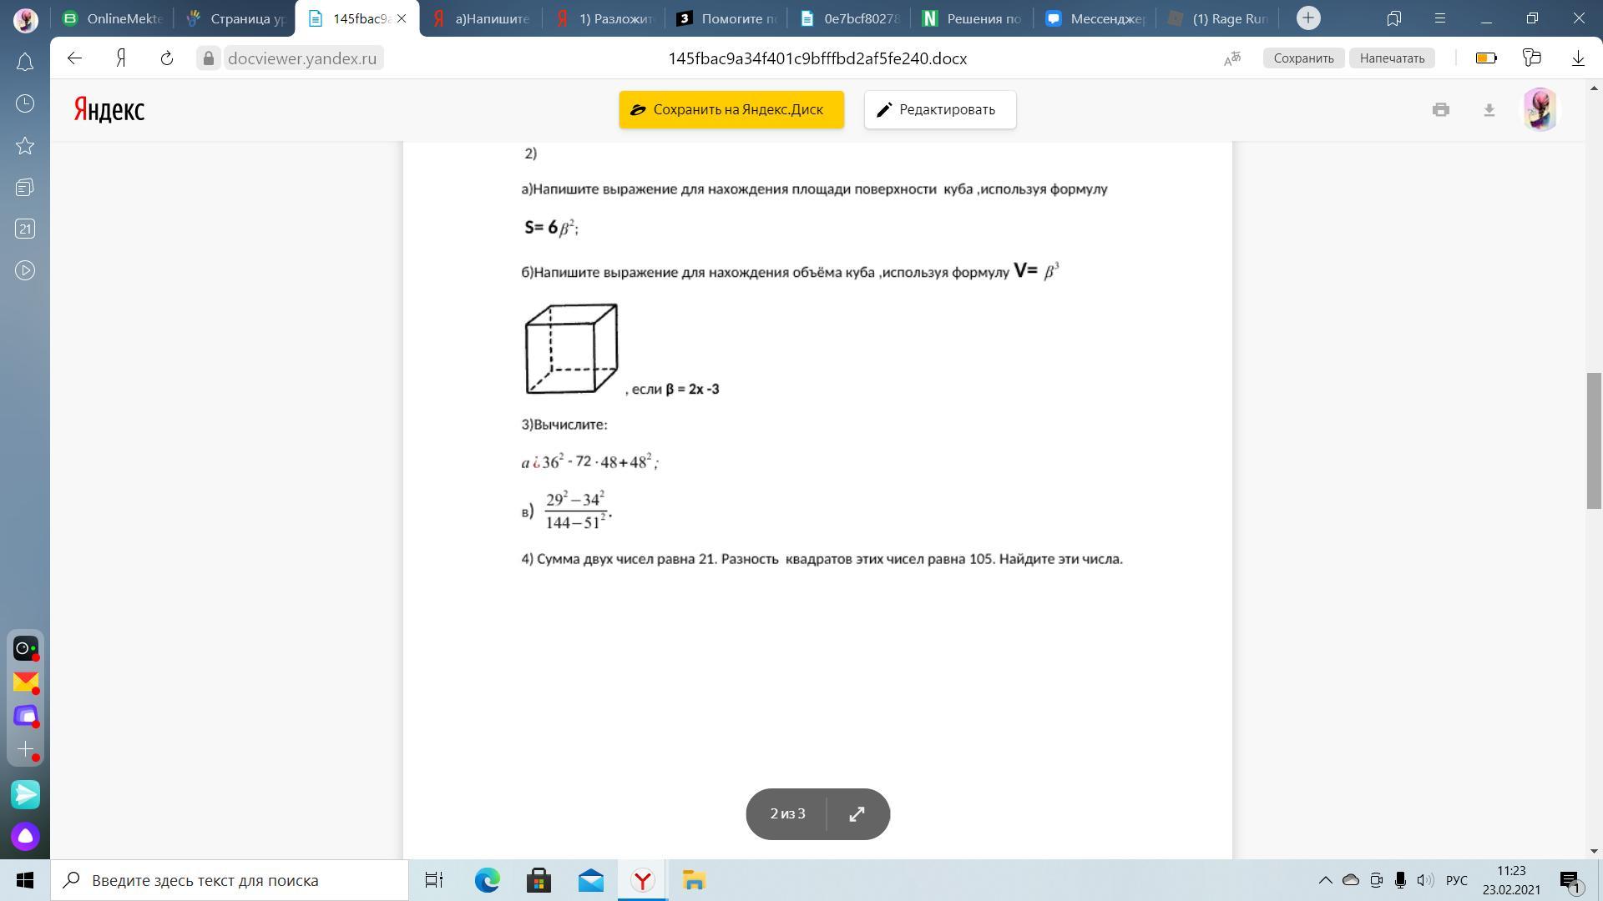Launch Alice assistant purple icon
Image resolution: width=1603 pixels, height=901 pixels.
tap(25, 836)
